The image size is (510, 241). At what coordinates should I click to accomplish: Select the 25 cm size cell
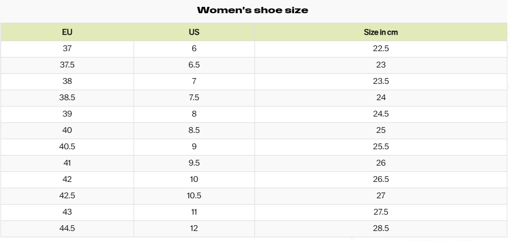click(381, 130)
